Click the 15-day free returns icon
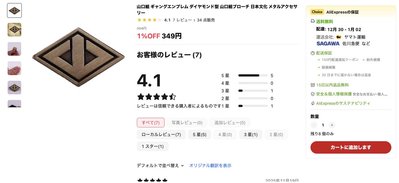 click(313, 85)
